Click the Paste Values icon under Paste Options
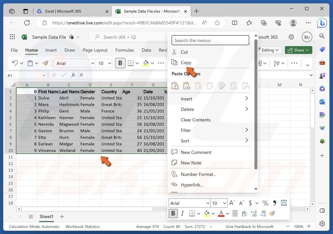The width and height of the screenshot is (333, 234). click(186, 85)
